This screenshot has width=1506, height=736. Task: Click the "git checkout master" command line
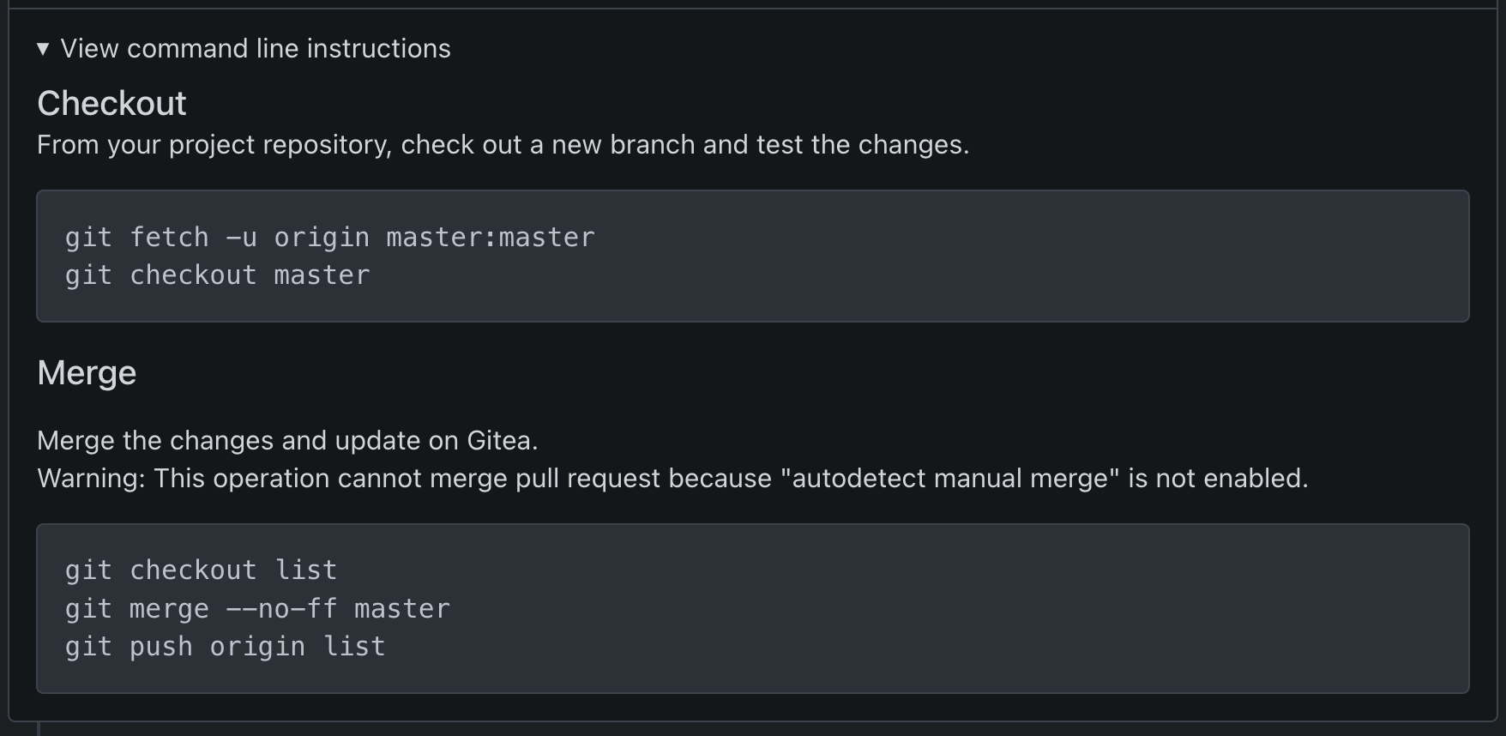(x=217, y=275)
